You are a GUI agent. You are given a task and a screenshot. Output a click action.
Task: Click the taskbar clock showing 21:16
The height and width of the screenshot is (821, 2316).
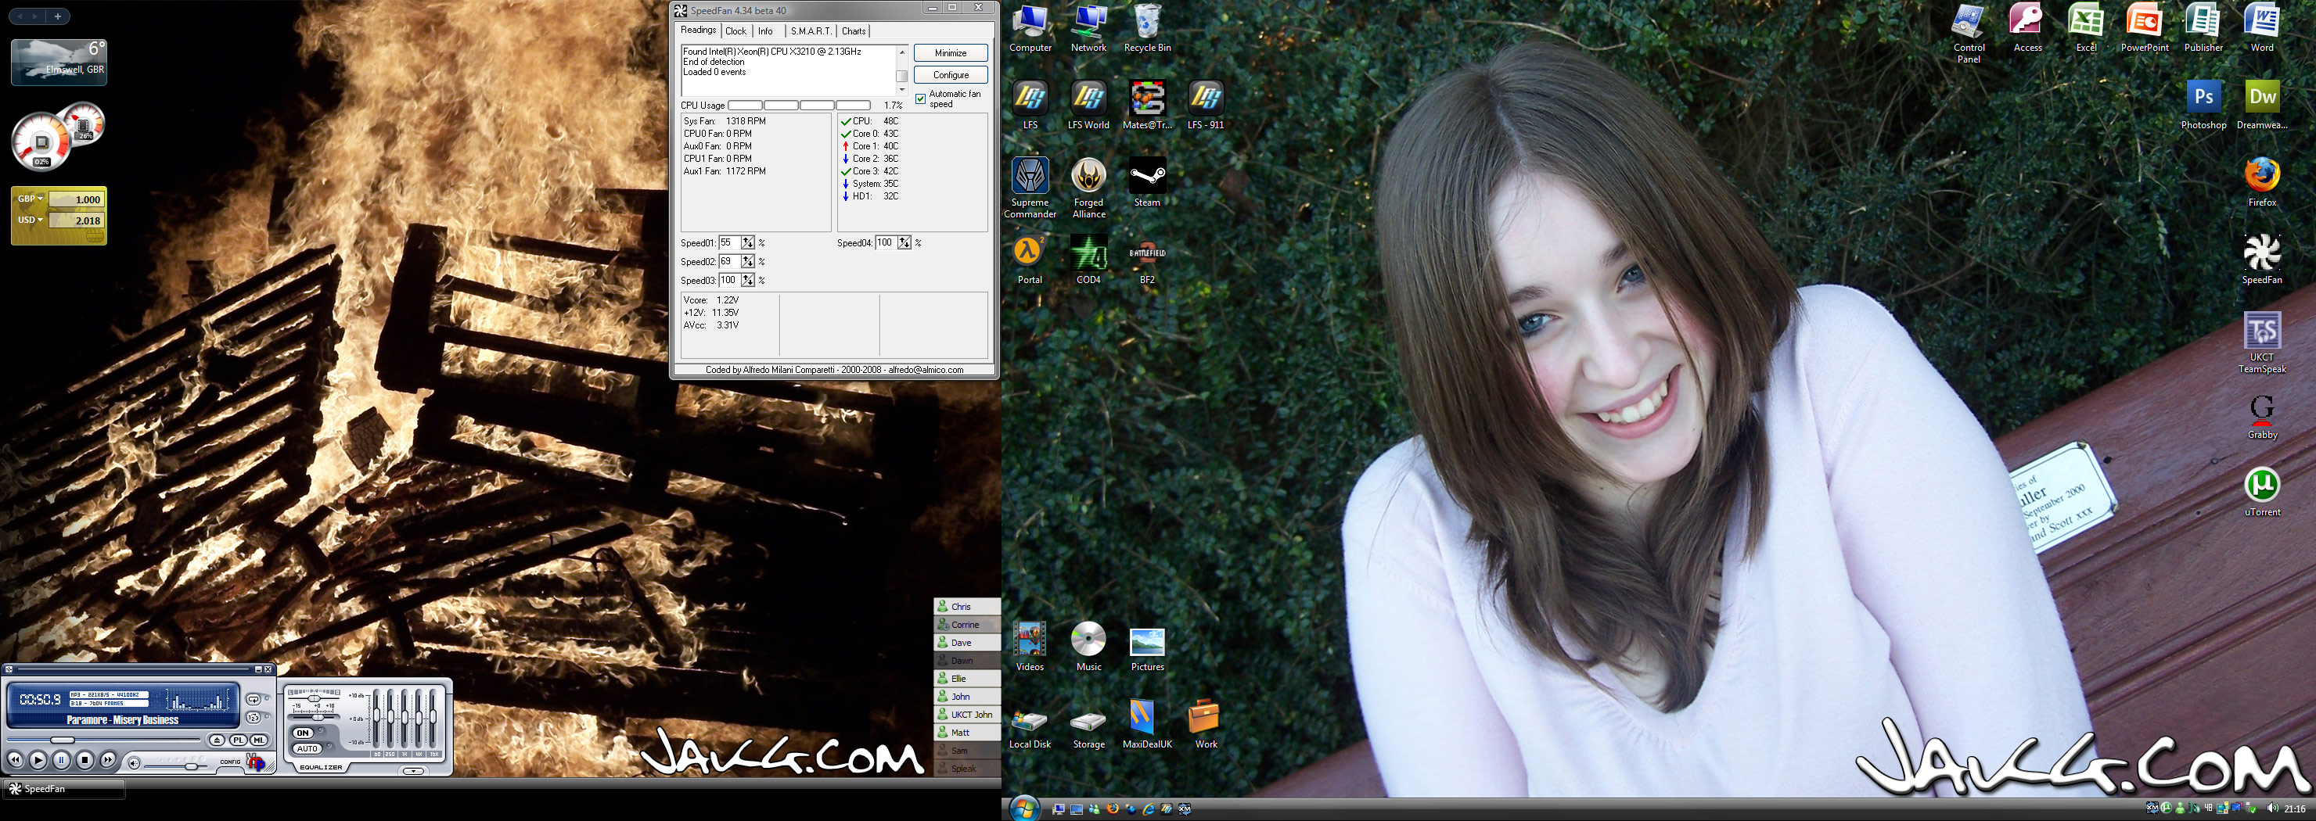click(x=2296, y=808)
